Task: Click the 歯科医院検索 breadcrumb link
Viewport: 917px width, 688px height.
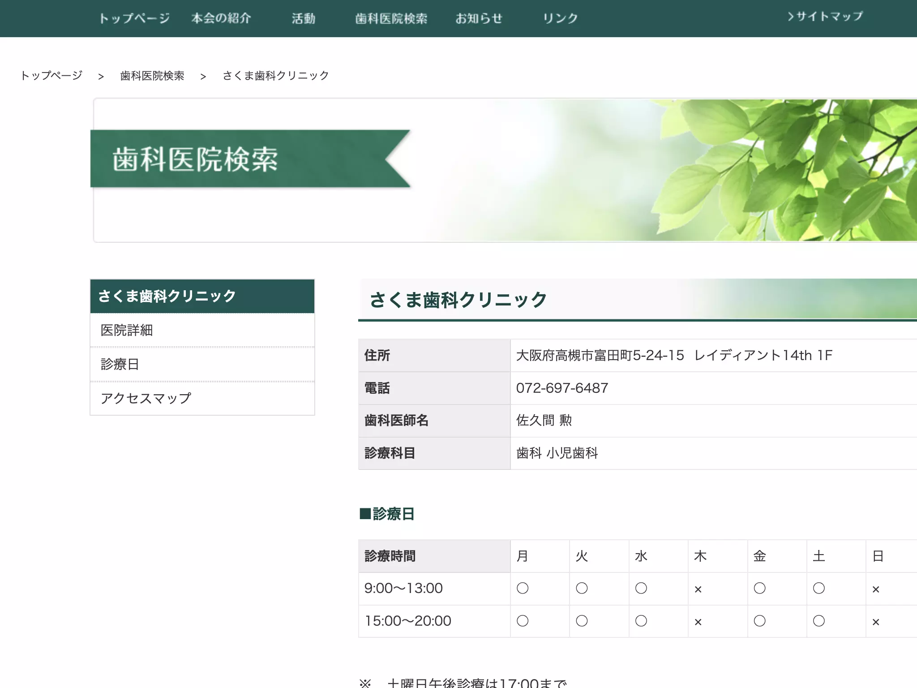Action: [x=152, y=76]
